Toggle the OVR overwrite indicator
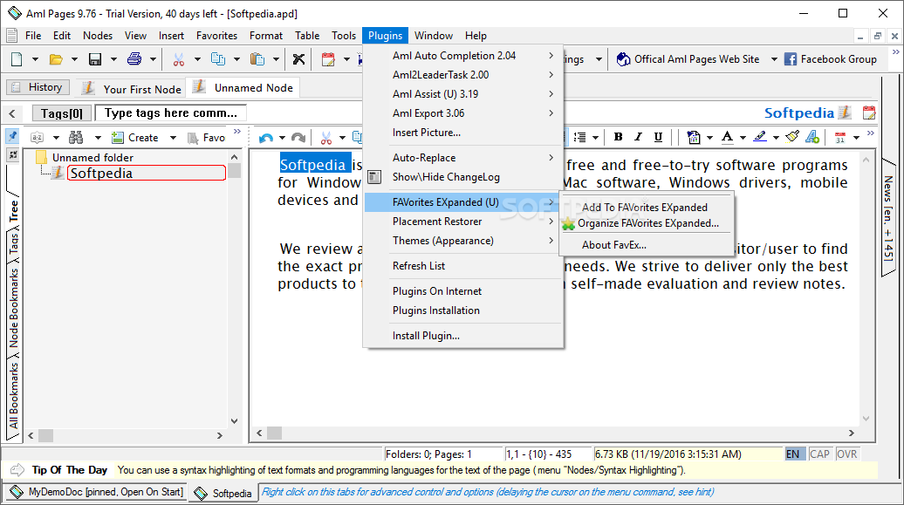This screenshot has height=505, width=904. coord(846,454)
